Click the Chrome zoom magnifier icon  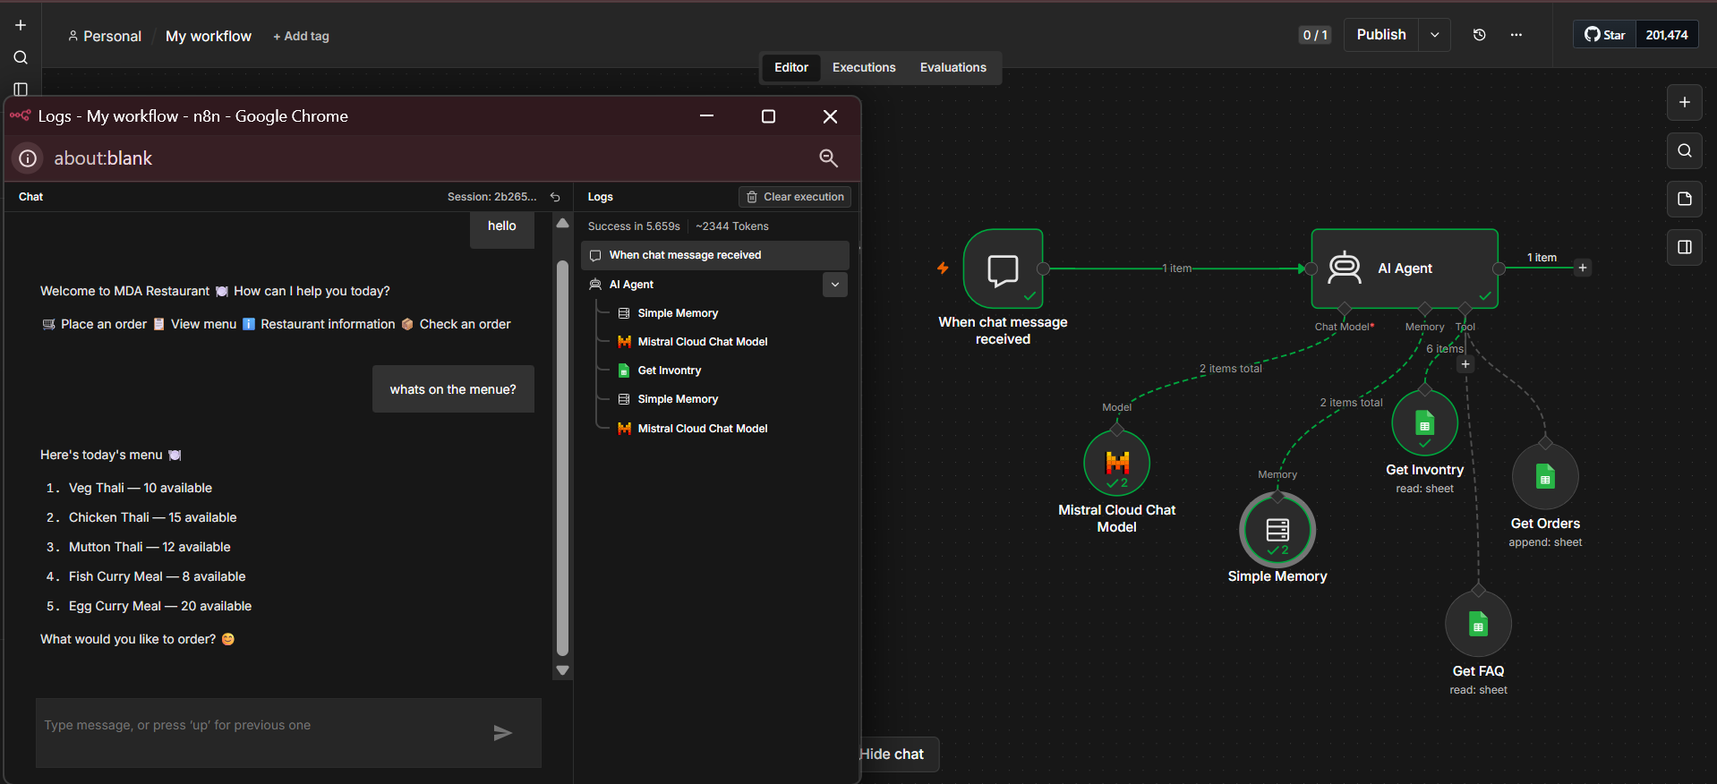828,158
